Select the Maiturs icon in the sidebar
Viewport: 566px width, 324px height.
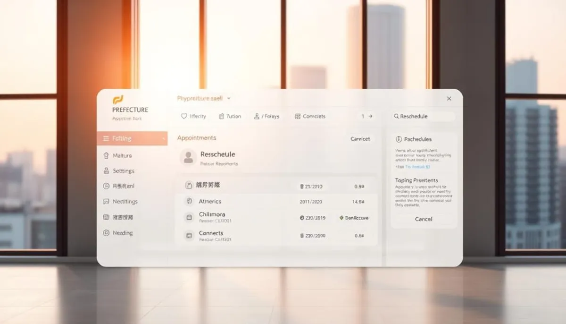click(x=106, y=156)
